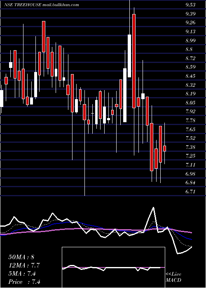Click the 8.05 price axis label
206x288 pixels.
pos(190,102)
